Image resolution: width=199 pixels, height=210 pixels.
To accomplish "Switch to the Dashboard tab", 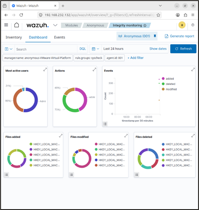I will (x=38, y=37).
